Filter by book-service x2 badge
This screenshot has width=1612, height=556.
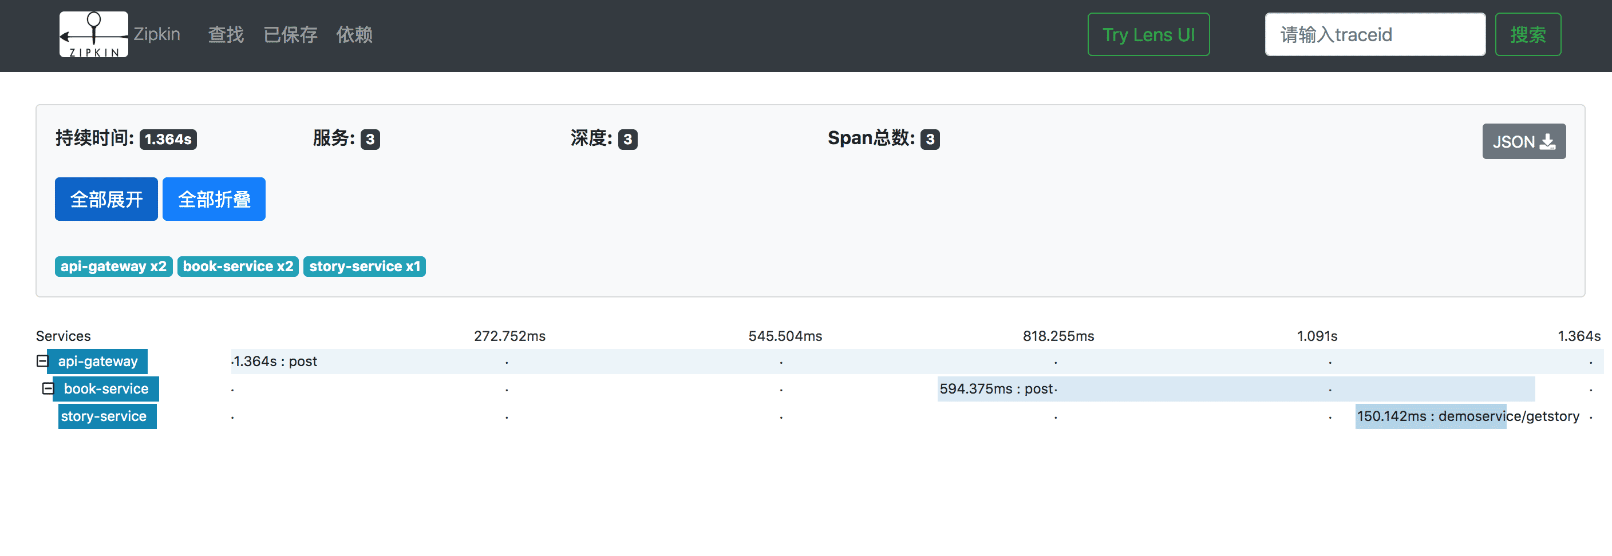click(238, 267)
